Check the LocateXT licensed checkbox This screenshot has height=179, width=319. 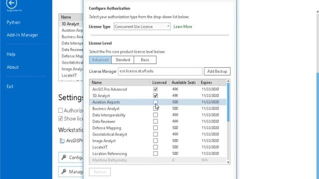click(x=156, y=147)
